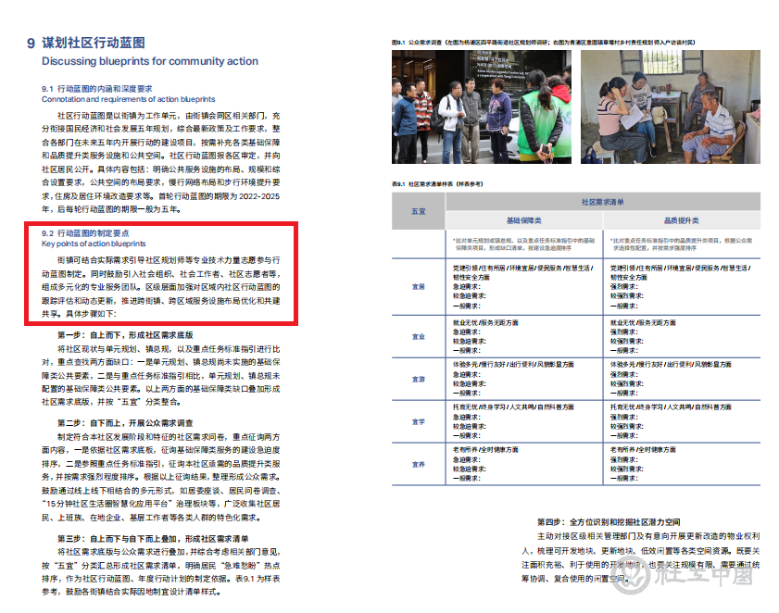
Task: Select the English line "Key points of action blueprints"
Action: pyautogui.click(x=94, y=244)
